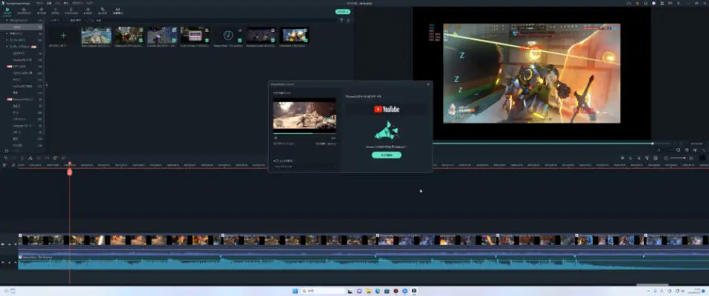The height and width of the screenshot is (296, 709).
Task: Expand the second section in the media tree
Action: coord(7,33)
